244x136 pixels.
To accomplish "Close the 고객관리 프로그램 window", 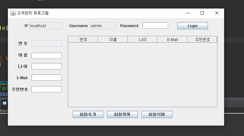I will click(217, 13).
